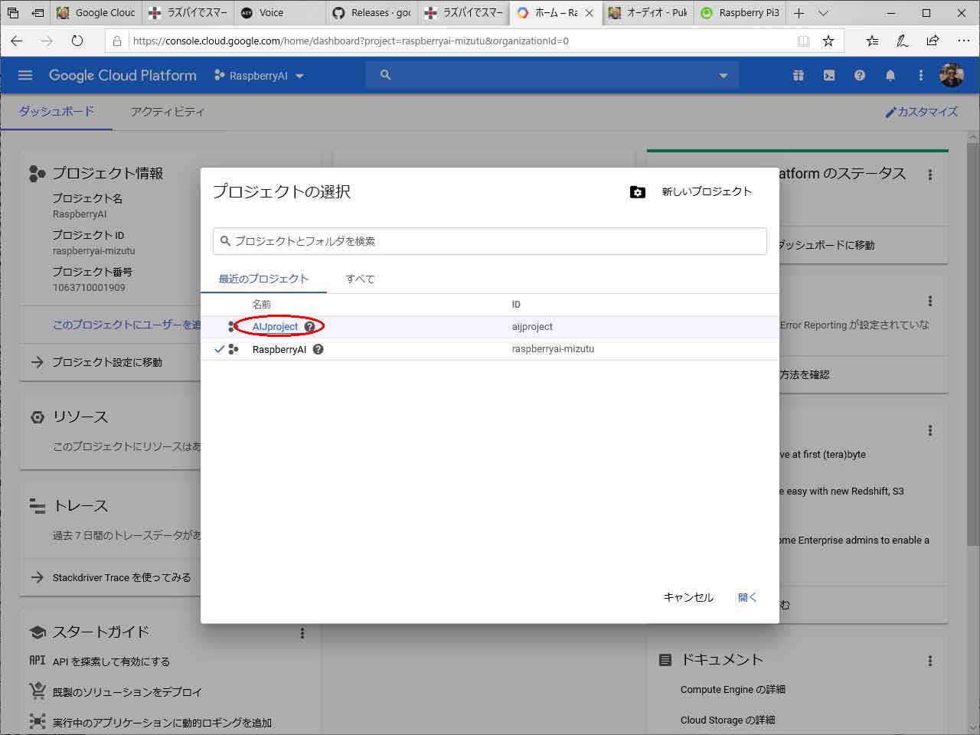Open the notifications bell icon

coord(890,75)
